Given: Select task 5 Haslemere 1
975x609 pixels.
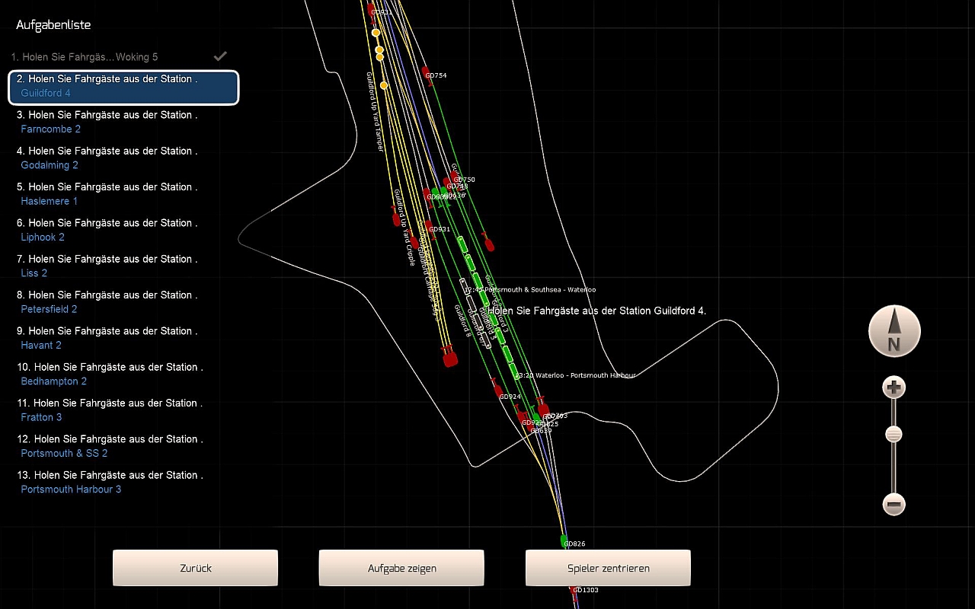Looking at the screenshot, I should coord(123,194).
